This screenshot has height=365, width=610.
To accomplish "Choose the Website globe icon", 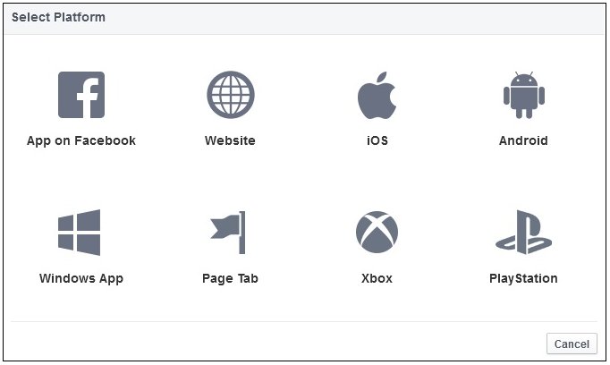I will click(x=231, y=95).
